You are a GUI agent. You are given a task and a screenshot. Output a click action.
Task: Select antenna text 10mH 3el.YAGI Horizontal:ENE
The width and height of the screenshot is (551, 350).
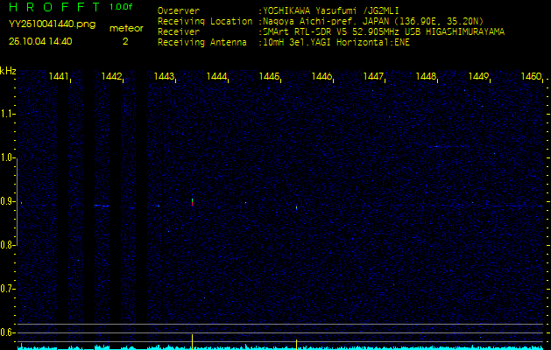point(336,43)
